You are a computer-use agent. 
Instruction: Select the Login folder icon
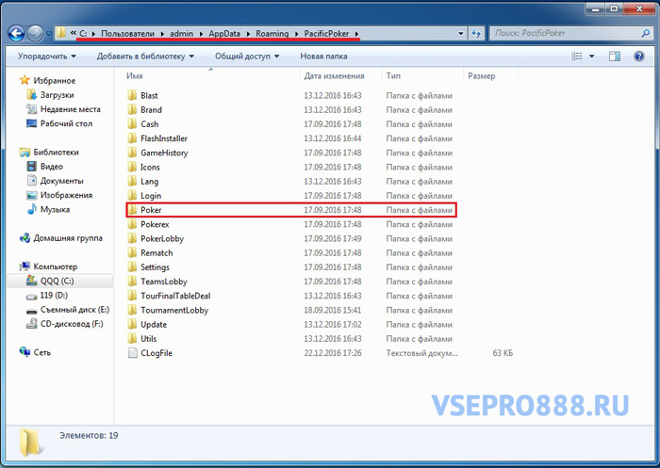coord(132,196)
